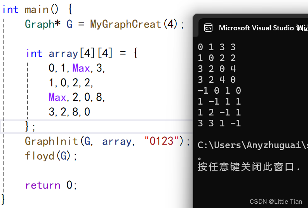
Task: Click console output row '0 1 3 3'
Action: click(217, 47)
